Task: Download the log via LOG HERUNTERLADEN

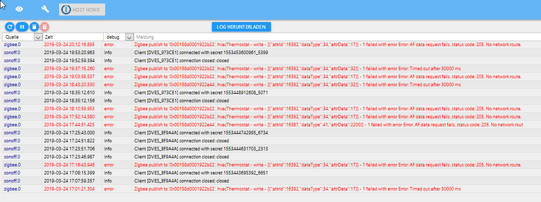Action: [241, 27]
